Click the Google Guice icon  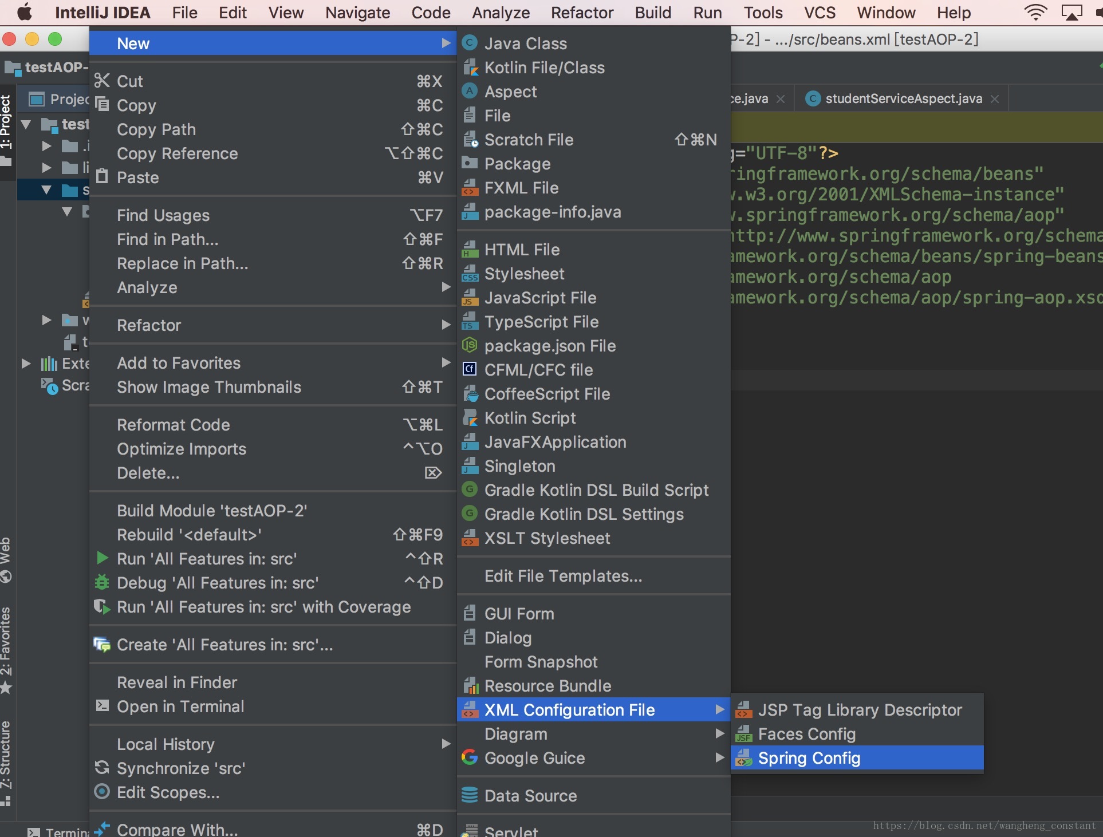click(471, 758)
